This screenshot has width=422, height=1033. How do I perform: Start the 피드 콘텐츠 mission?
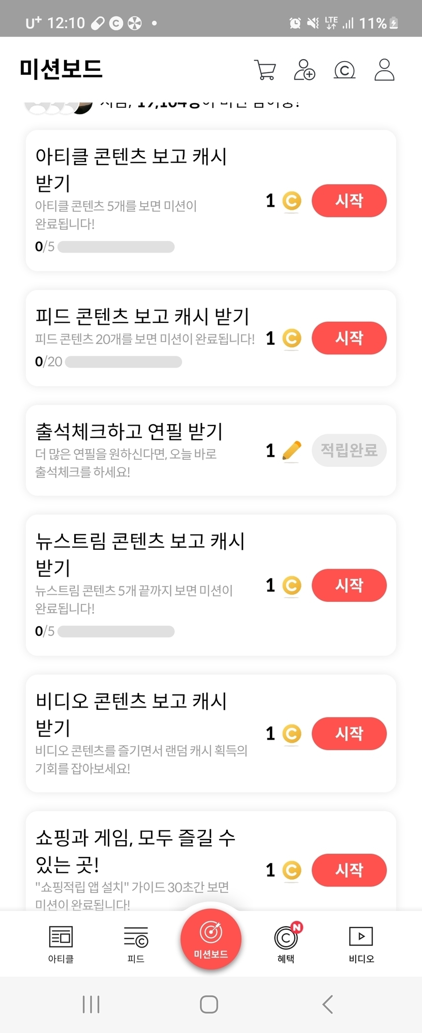click(349, 338)
